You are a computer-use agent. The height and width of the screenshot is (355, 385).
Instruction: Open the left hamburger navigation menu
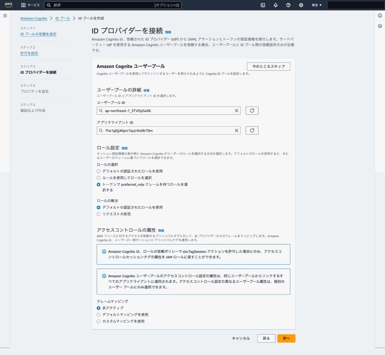(5, 15)
